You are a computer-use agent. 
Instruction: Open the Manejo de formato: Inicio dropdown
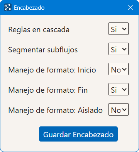(119, 69)
